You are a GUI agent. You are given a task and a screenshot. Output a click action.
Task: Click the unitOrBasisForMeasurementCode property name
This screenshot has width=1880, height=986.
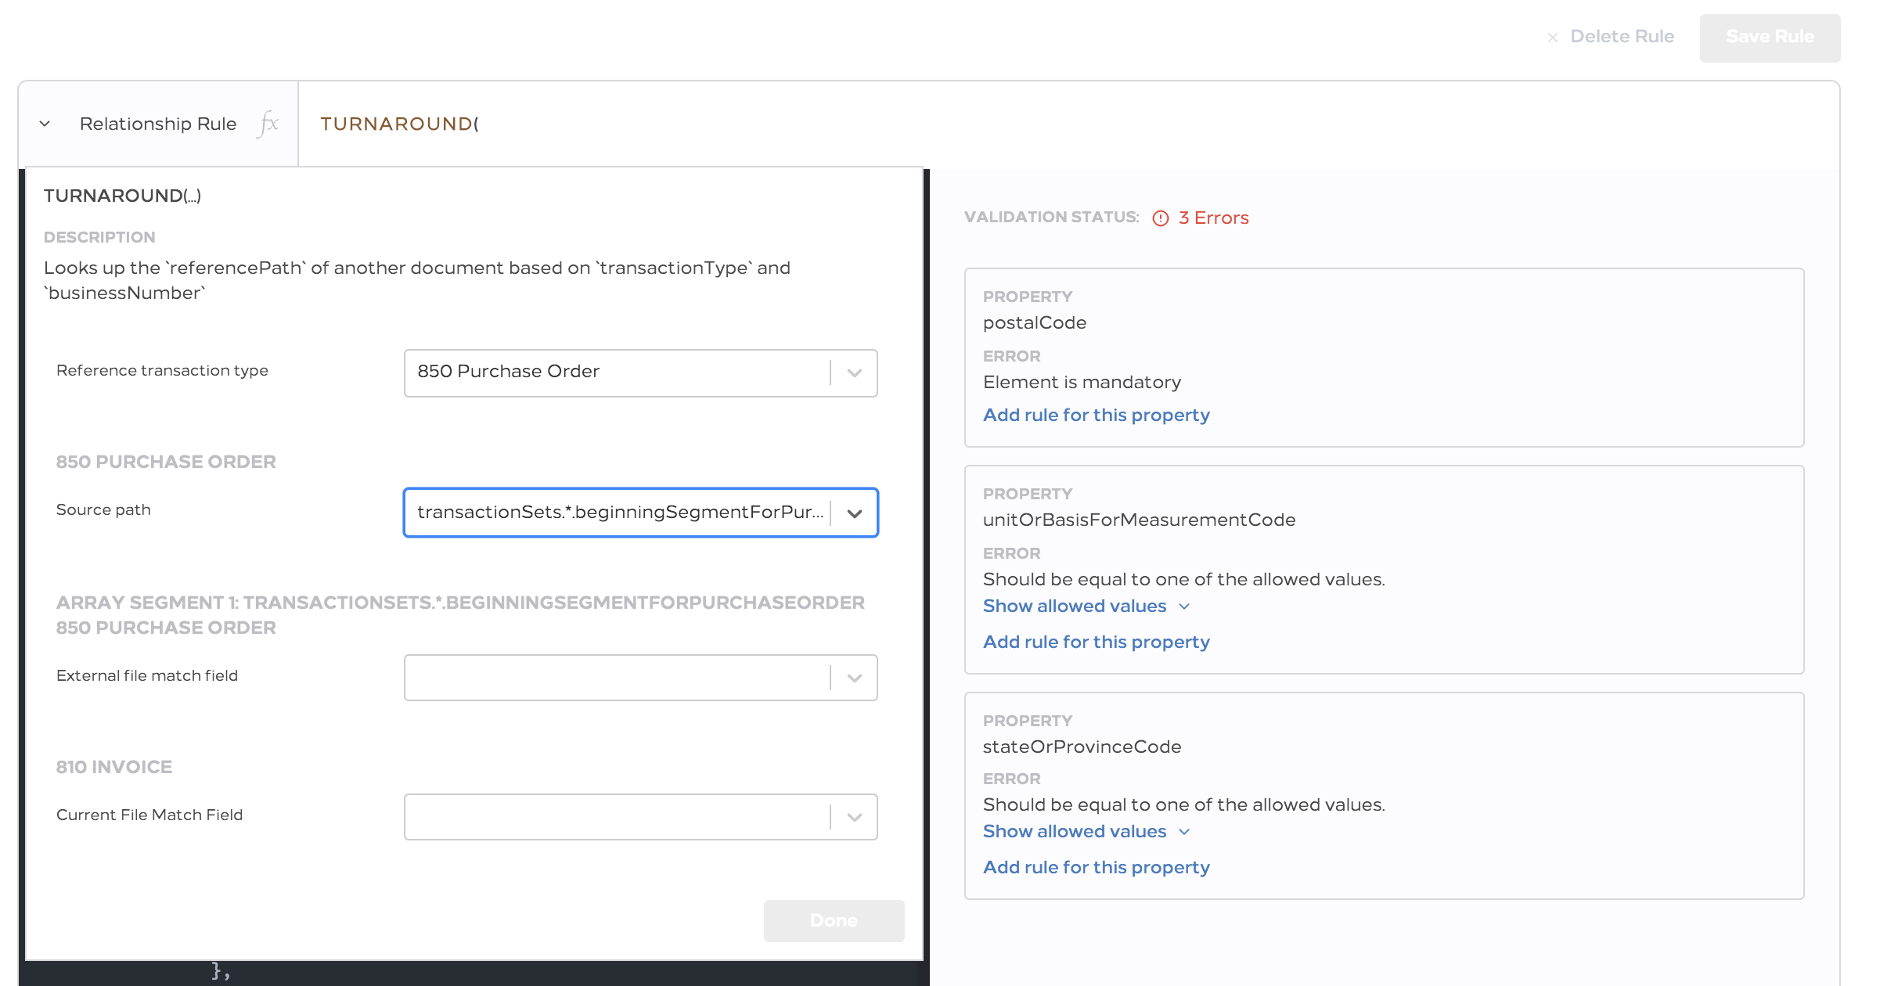pyautogui.click(x=1139, y=520)
